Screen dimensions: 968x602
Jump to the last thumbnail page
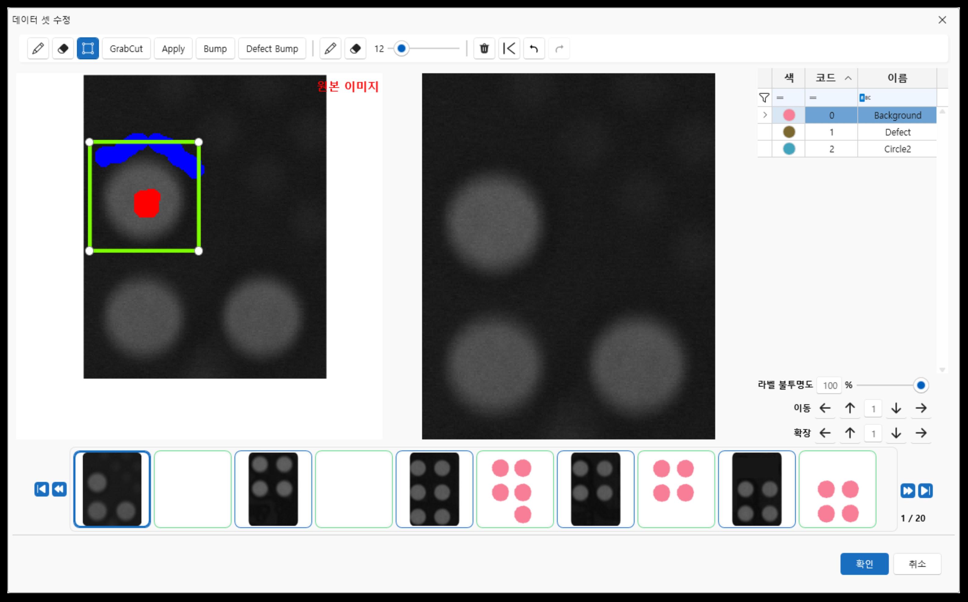coord(925,491)
